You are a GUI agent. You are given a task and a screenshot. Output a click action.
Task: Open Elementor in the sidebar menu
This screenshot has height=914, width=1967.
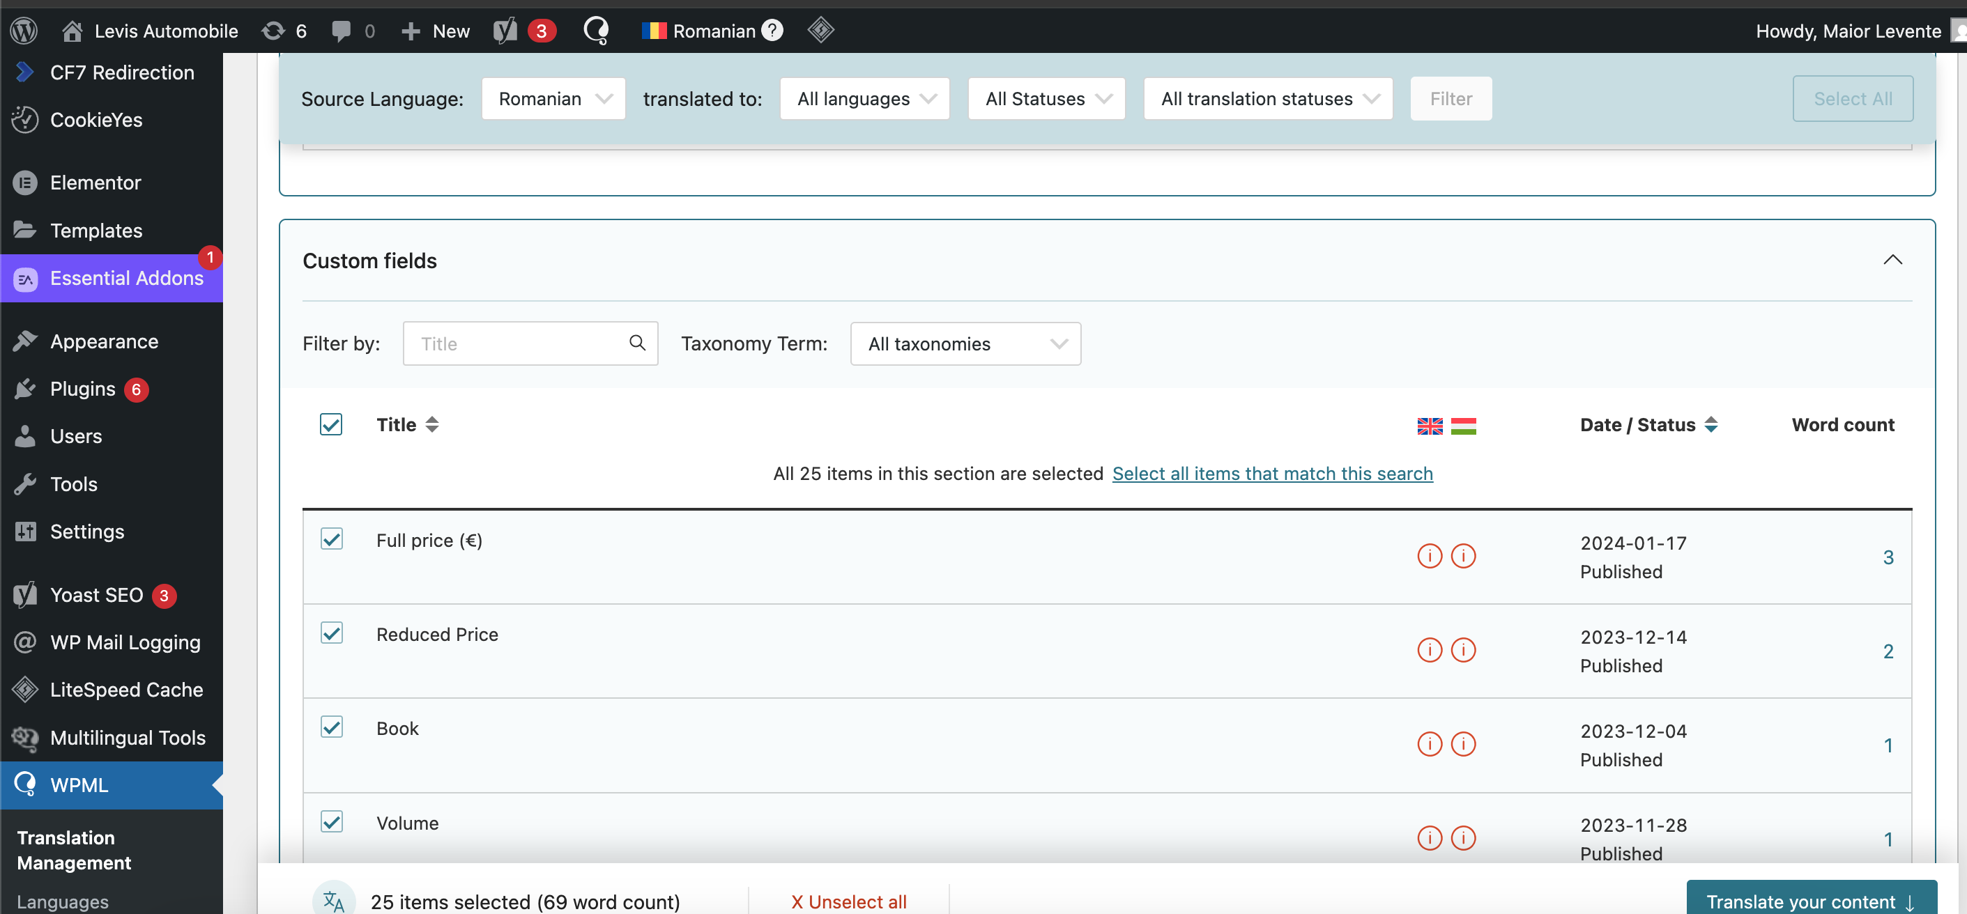(95, 183)
